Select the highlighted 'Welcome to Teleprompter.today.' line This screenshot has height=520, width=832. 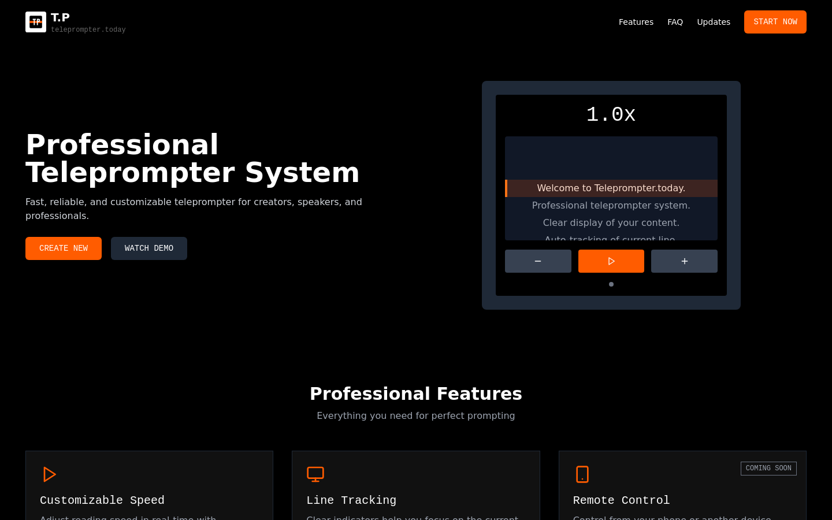611,188
